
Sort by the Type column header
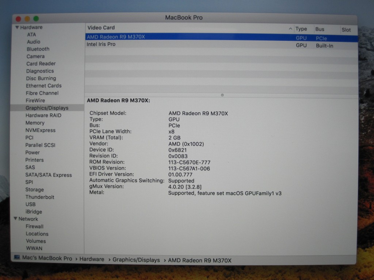[301, 29]
